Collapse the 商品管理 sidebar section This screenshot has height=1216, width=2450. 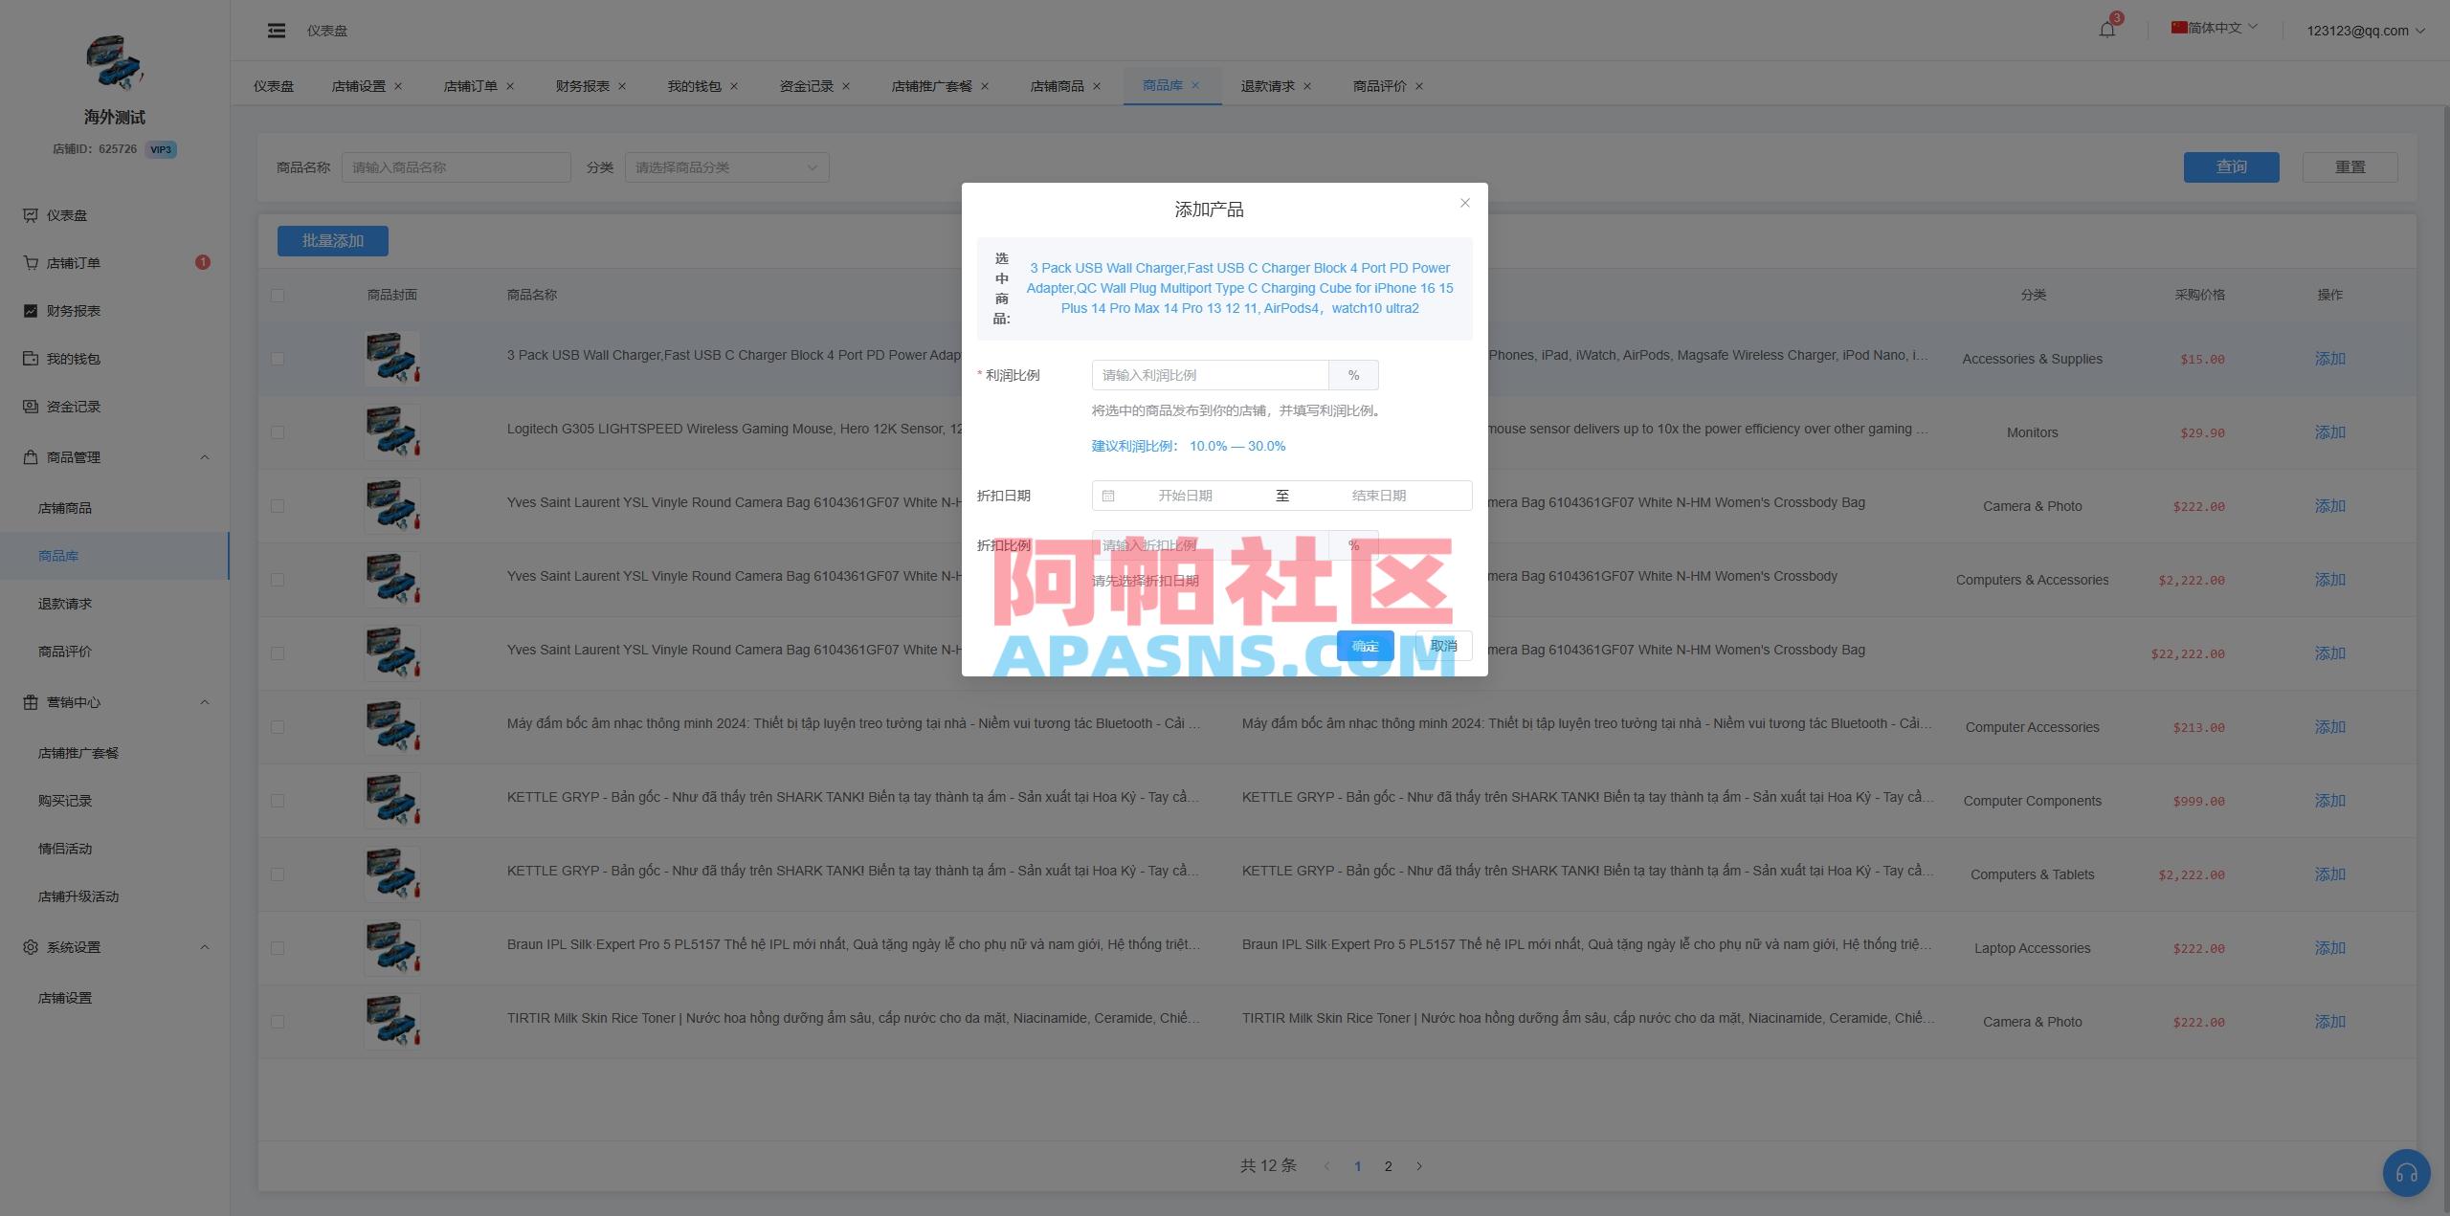tap(204, 457)
